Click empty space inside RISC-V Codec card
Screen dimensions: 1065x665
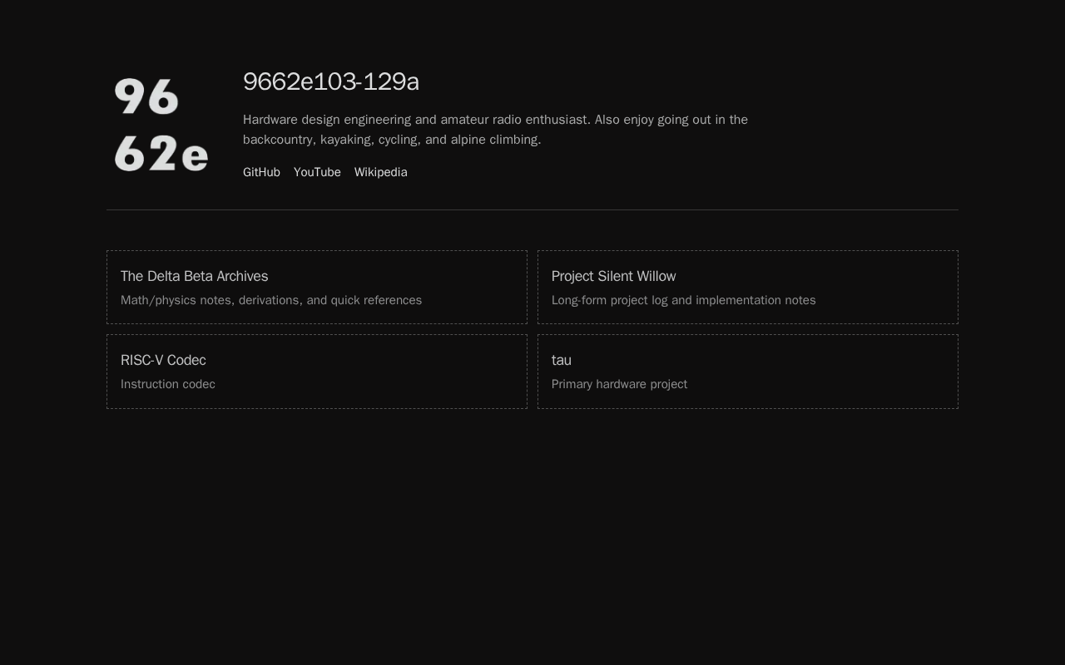coord(399,372)
